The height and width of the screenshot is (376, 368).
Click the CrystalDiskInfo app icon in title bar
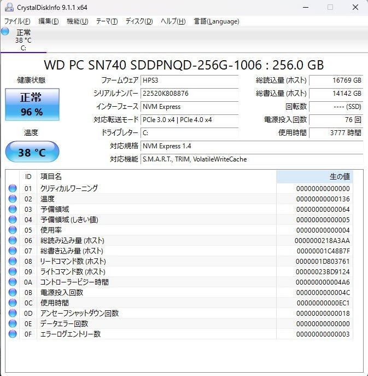pos(9,7)
